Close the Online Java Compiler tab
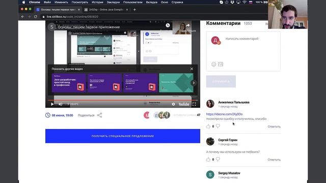 (x=127, y=10)
